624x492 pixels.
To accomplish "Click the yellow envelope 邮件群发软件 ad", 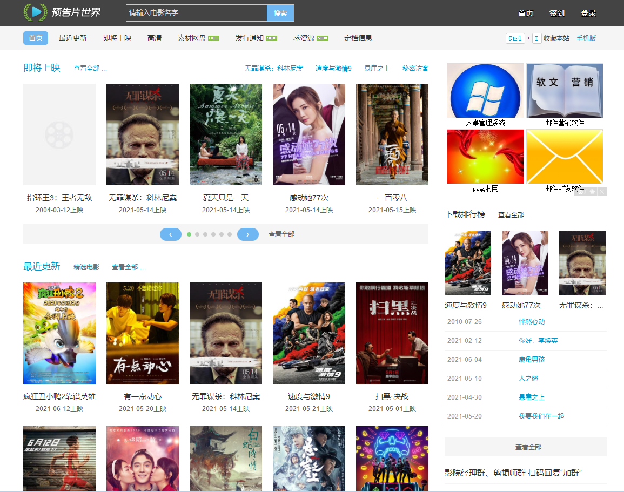I will coord(565,157).
